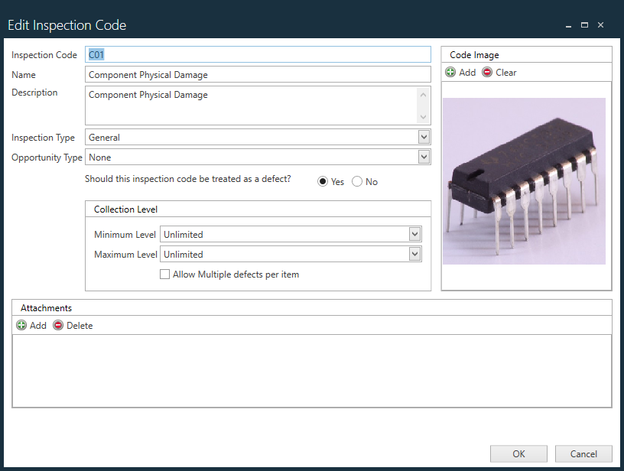The height and width of the screenshot is (471, 624).
Task: Select Yes for treating code as defect
Action: (323, 181)
